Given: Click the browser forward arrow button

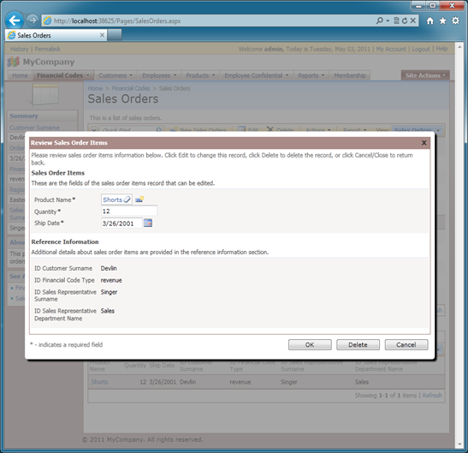Looking at the screenshot, I should tap(32, 21).
